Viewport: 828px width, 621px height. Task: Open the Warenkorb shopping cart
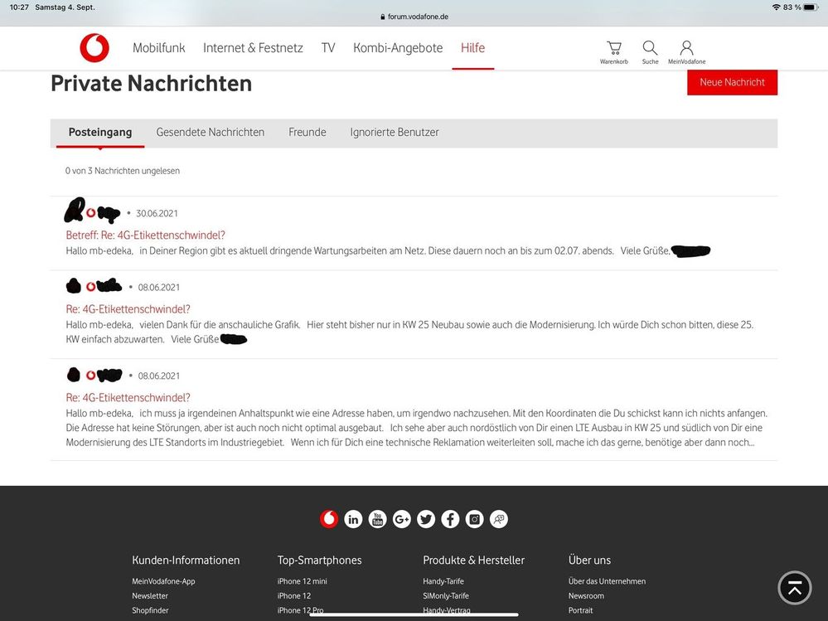pyautogui.click(x=613, y=52)
